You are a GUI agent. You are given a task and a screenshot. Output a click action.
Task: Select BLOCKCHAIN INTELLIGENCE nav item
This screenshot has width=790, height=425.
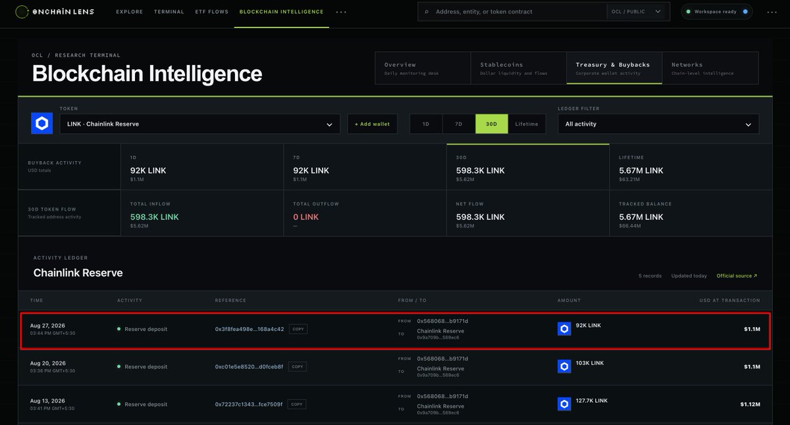tap(282, 12)
